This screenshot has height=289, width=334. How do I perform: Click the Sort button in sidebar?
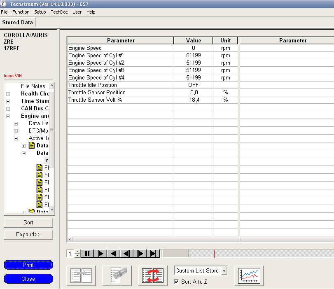click(28, 222)
